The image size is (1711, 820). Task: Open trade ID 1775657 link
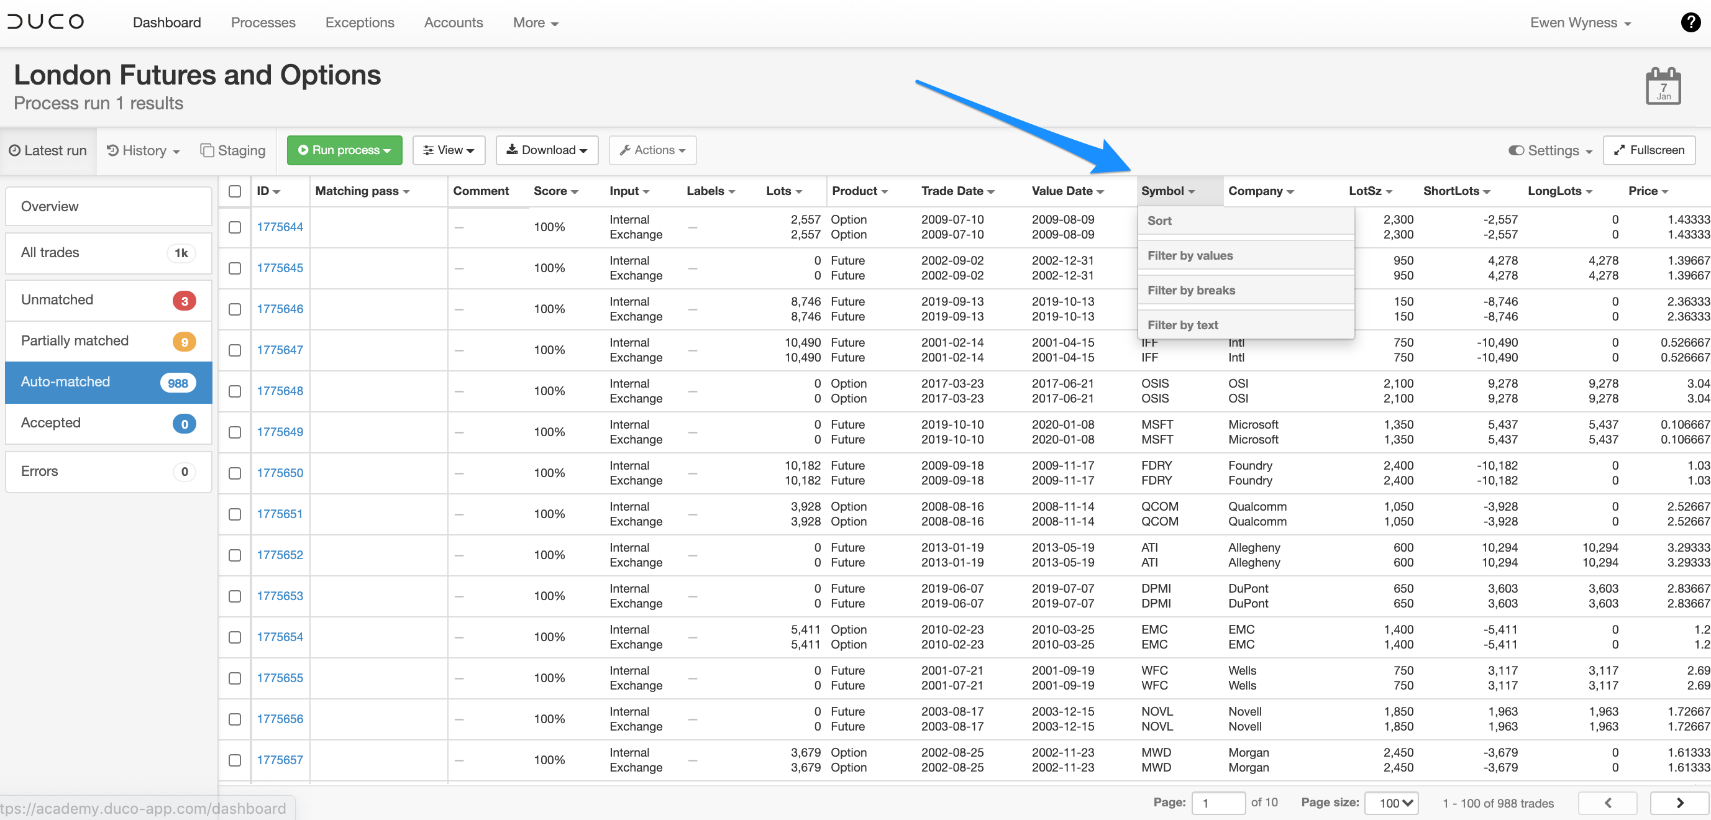click(x=280, y=760)
